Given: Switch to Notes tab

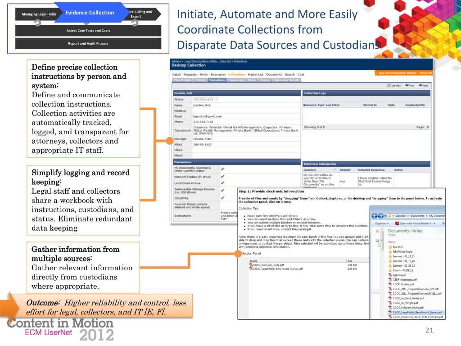Looking at the screenshot, I should [252, 80].
